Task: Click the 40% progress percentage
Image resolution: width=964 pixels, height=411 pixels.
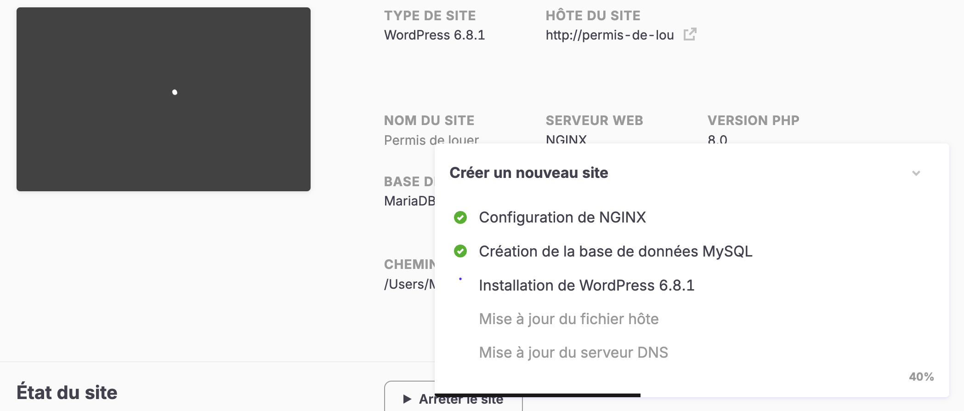Action: point(921,377)
